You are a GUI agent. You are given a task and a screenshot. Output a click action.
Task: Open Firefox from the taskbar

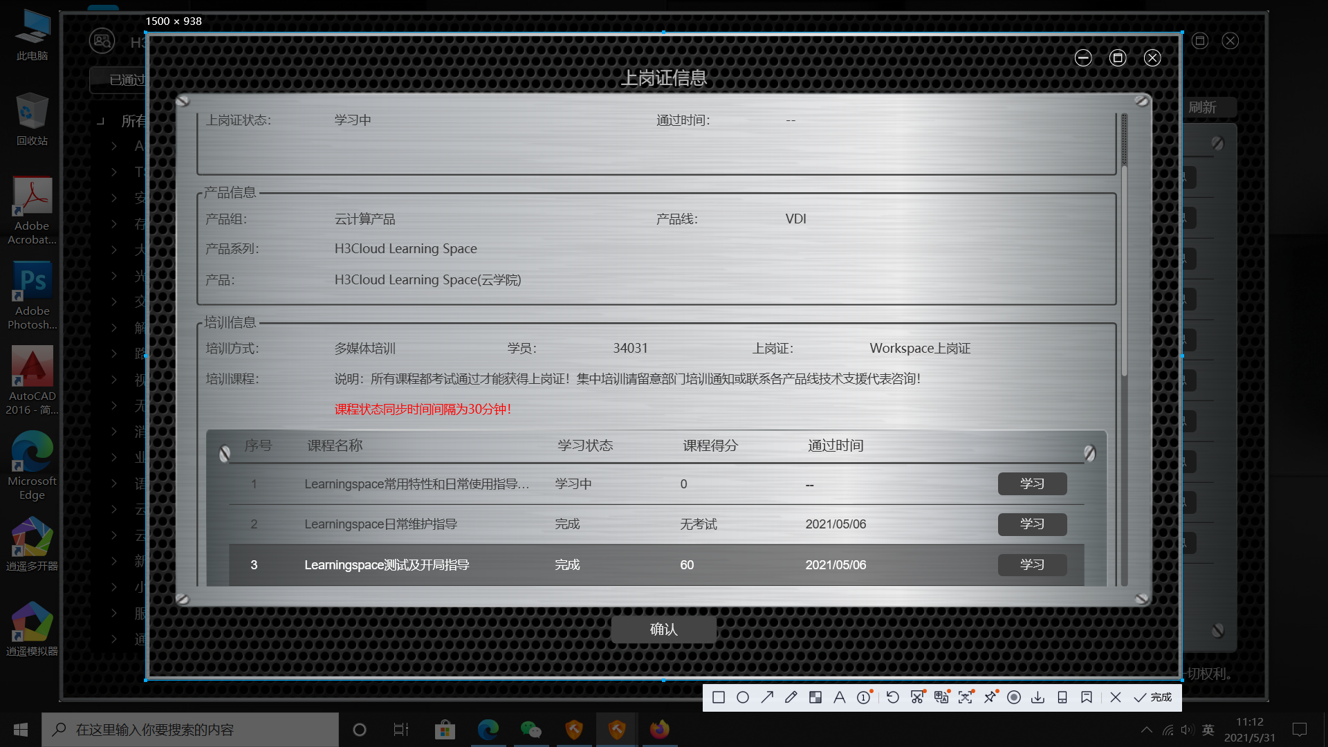659,730
